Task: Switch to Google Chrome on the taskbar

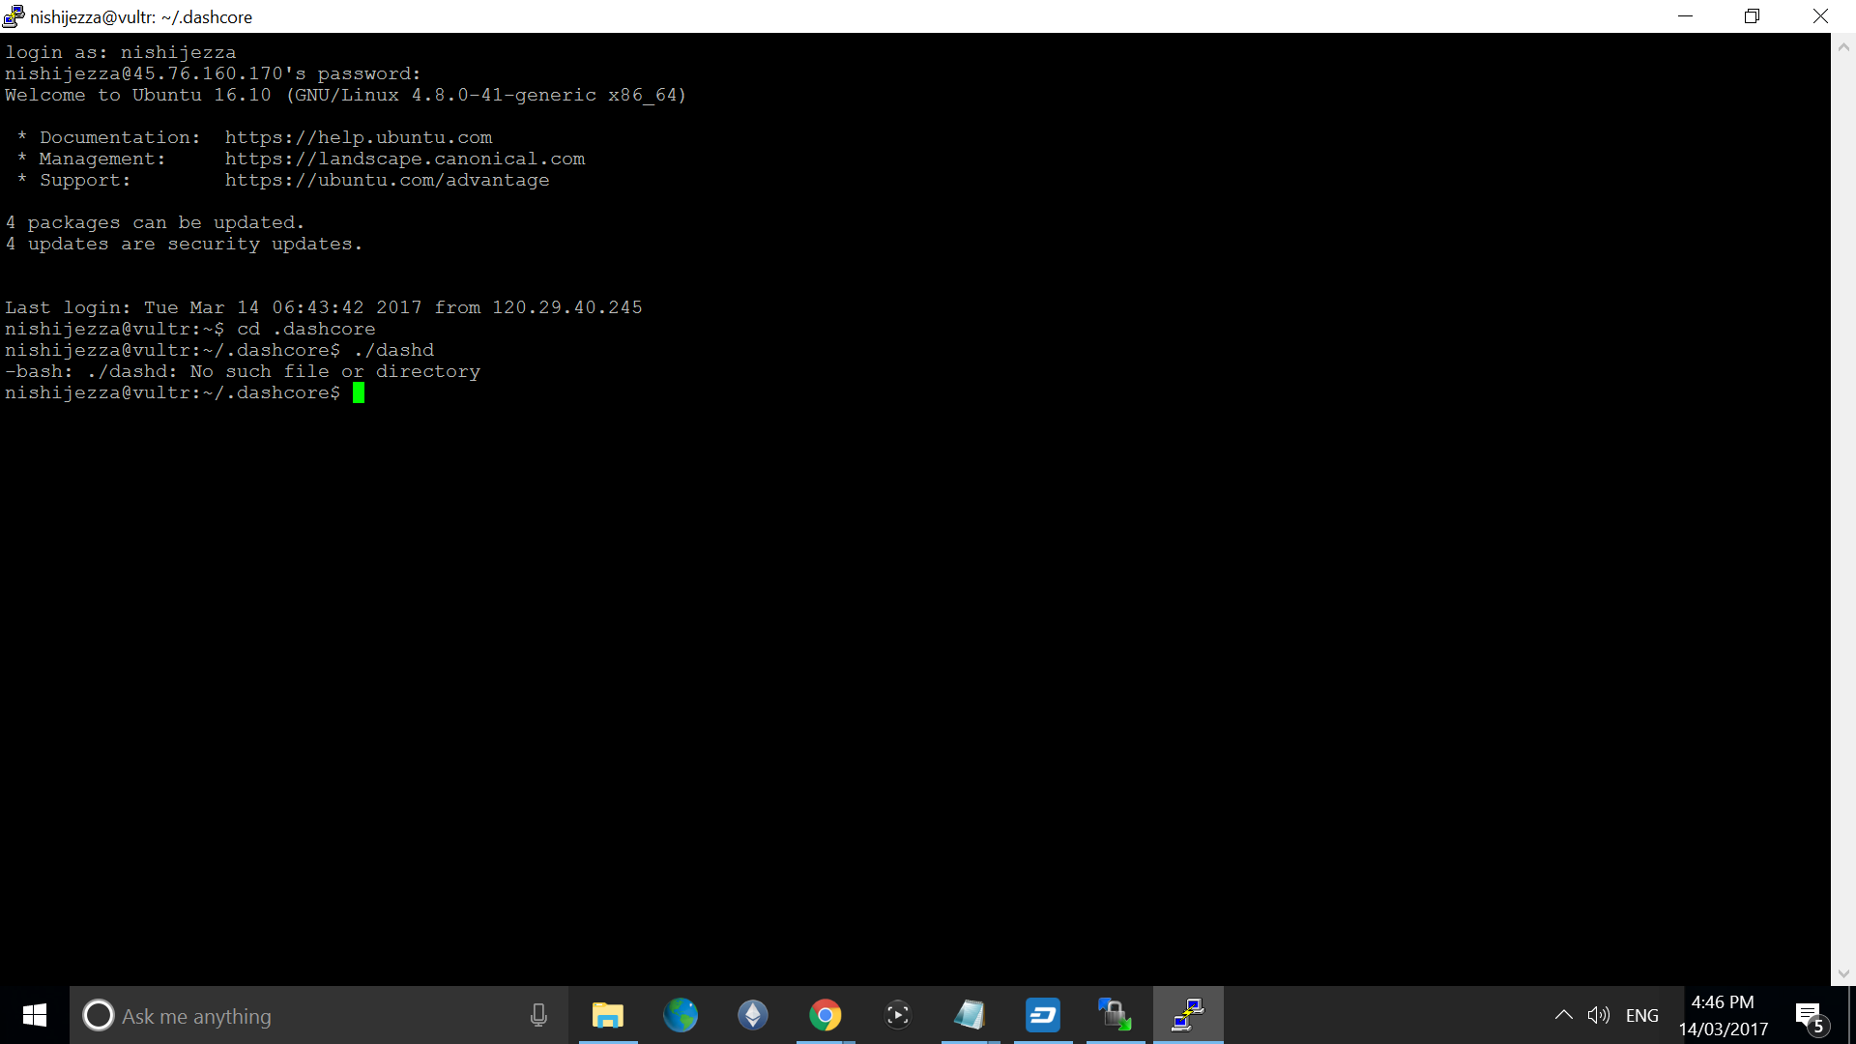Action: tap(826, 1015)
